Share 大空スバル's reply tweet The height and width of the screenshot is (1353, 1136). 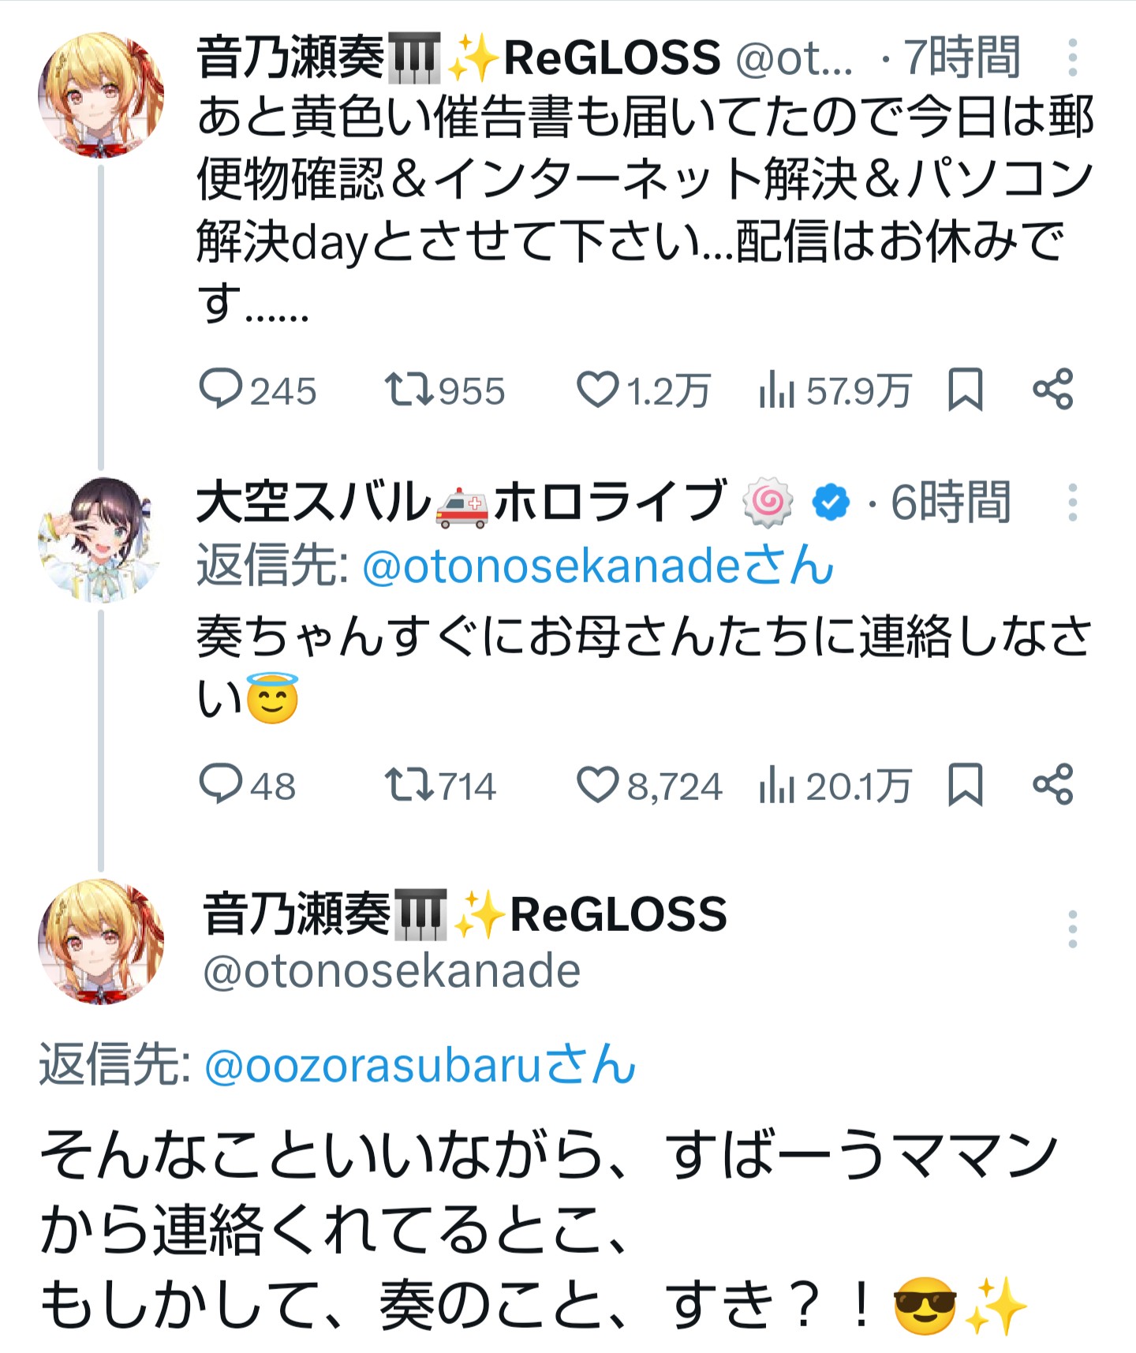tap(1053, 784)
